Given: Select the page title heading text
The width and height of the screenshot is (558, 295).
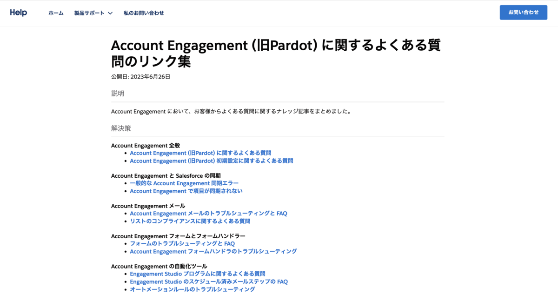Looking at the screenshot, I should (x=276, y=53).
